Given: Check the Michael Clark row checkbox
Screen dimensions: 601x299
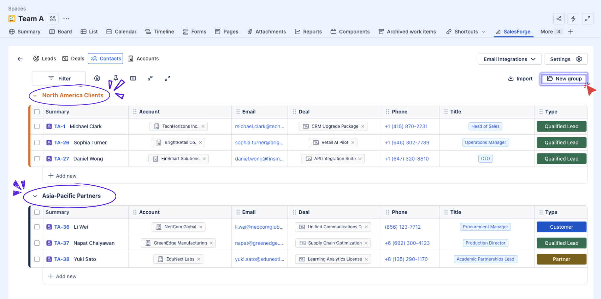Looking at the screenshot, I should 37,127.
